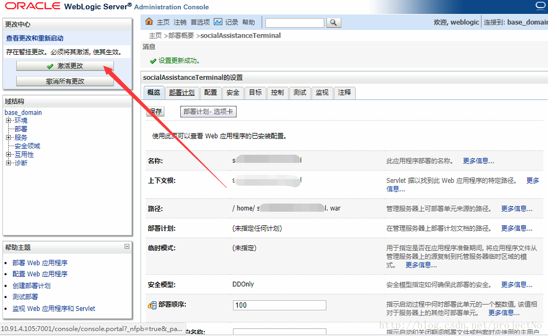Switch to the 控制 tab
Viewport: 548px width, 336px height.
tap(278, 93)
